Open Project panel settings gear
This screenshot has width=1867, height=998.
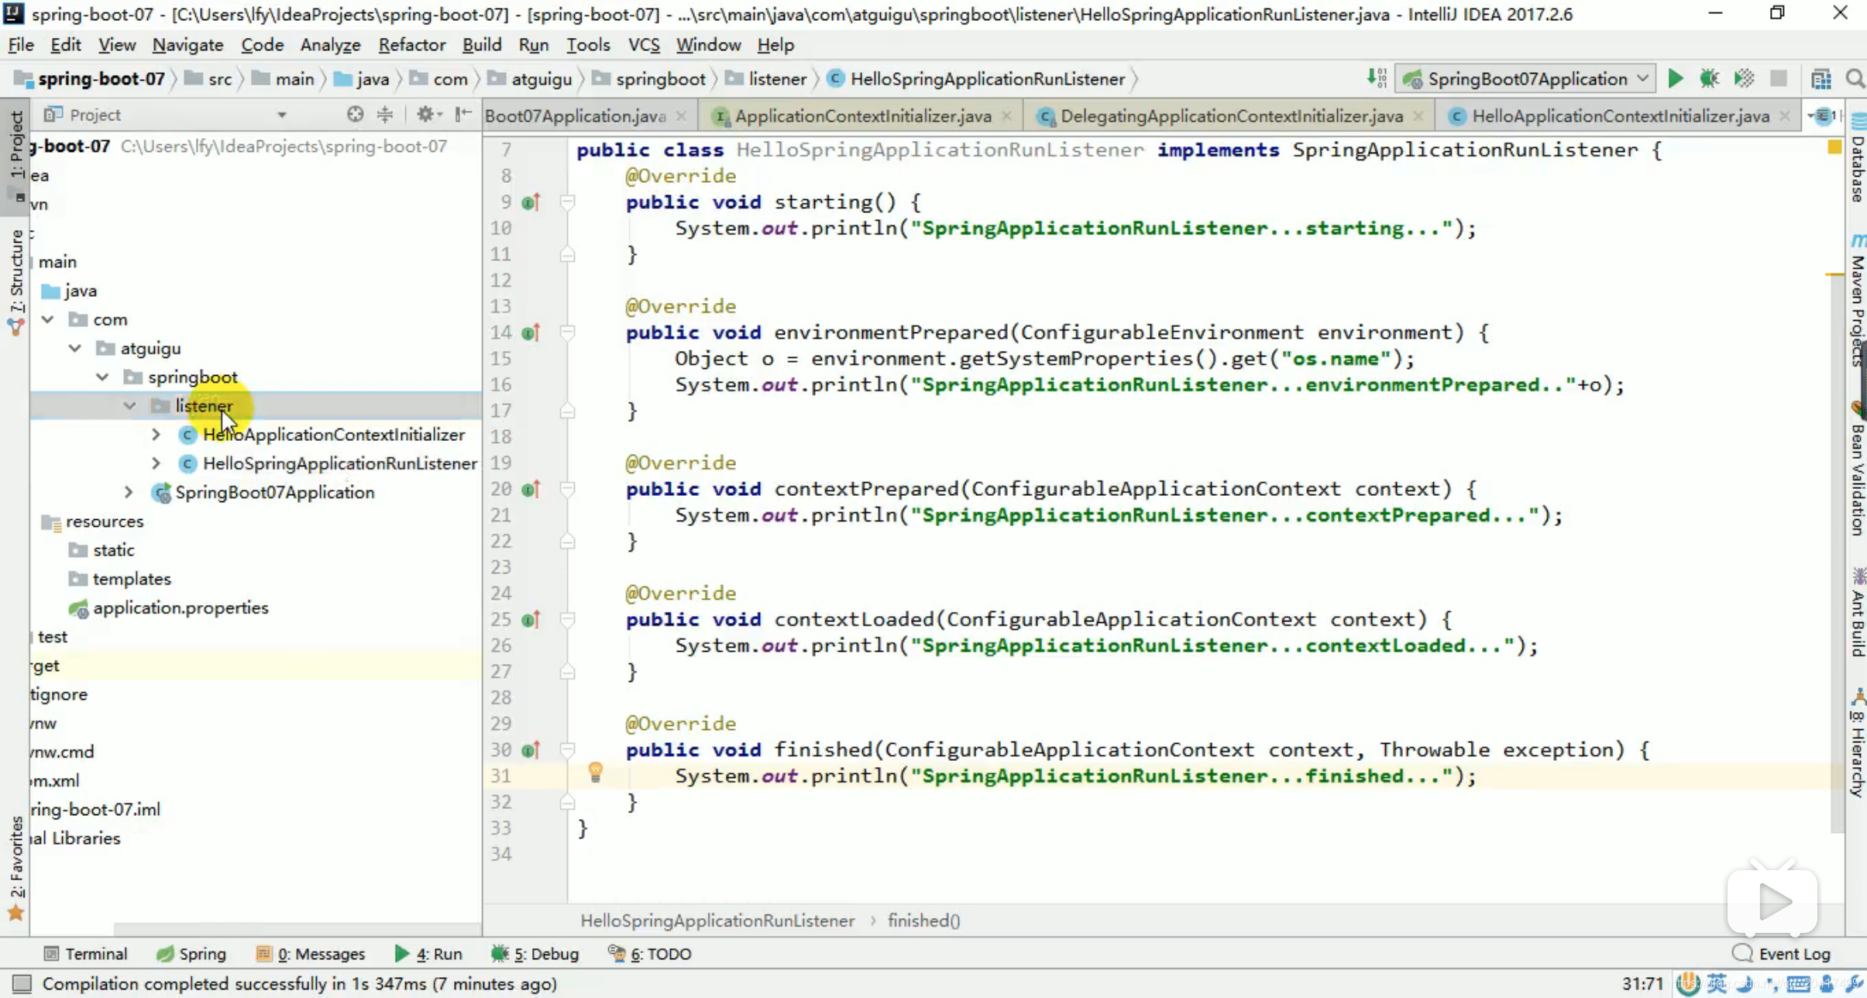(425, 115)
